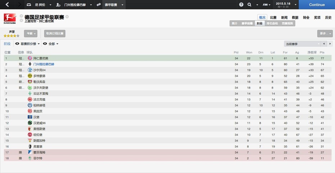Toggle the 全部 eye view filter
The height and width of the screenshot is (173, 335).
51,44
